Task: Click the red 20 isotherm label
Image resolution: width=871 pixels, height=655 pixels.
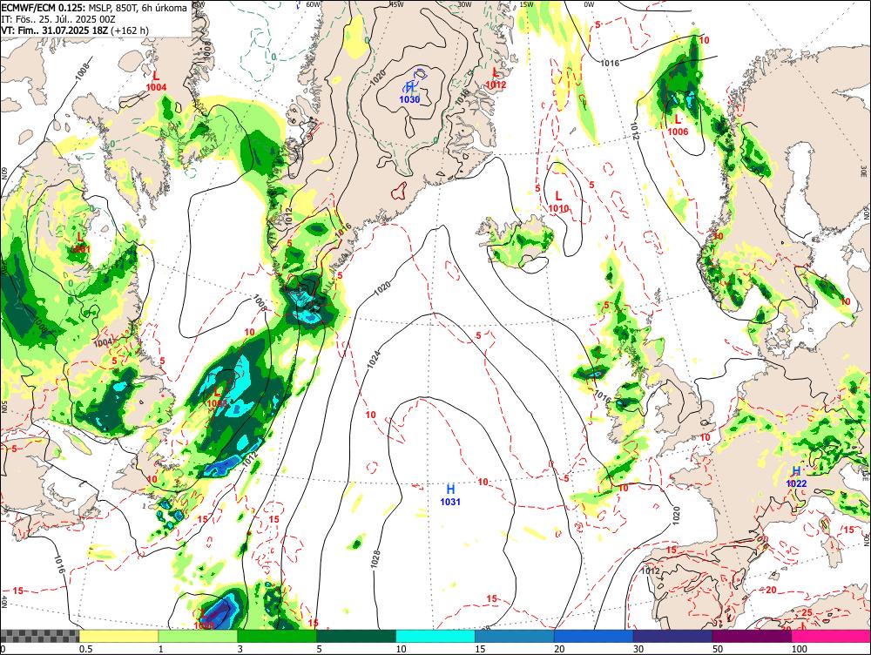Action: [771, 590]
